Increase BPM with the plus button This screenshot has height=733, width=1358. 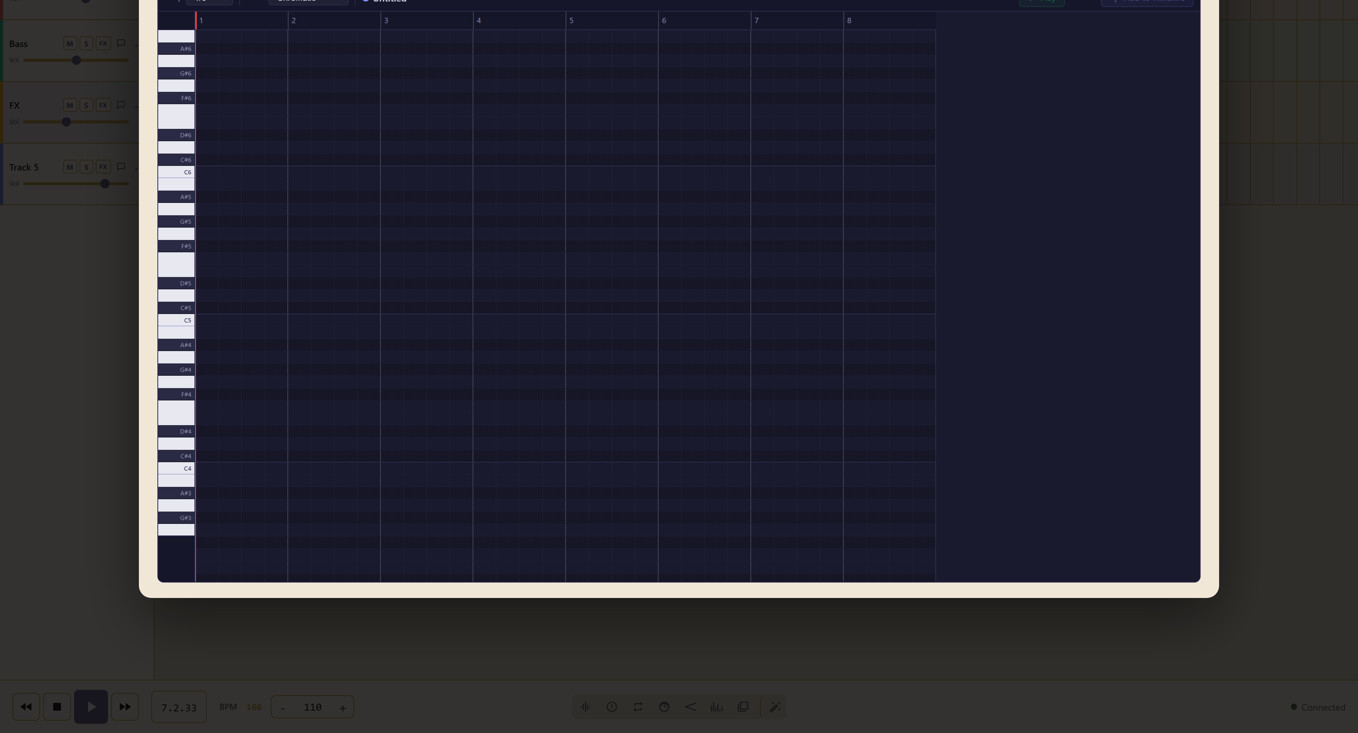(x=343, y=708)
